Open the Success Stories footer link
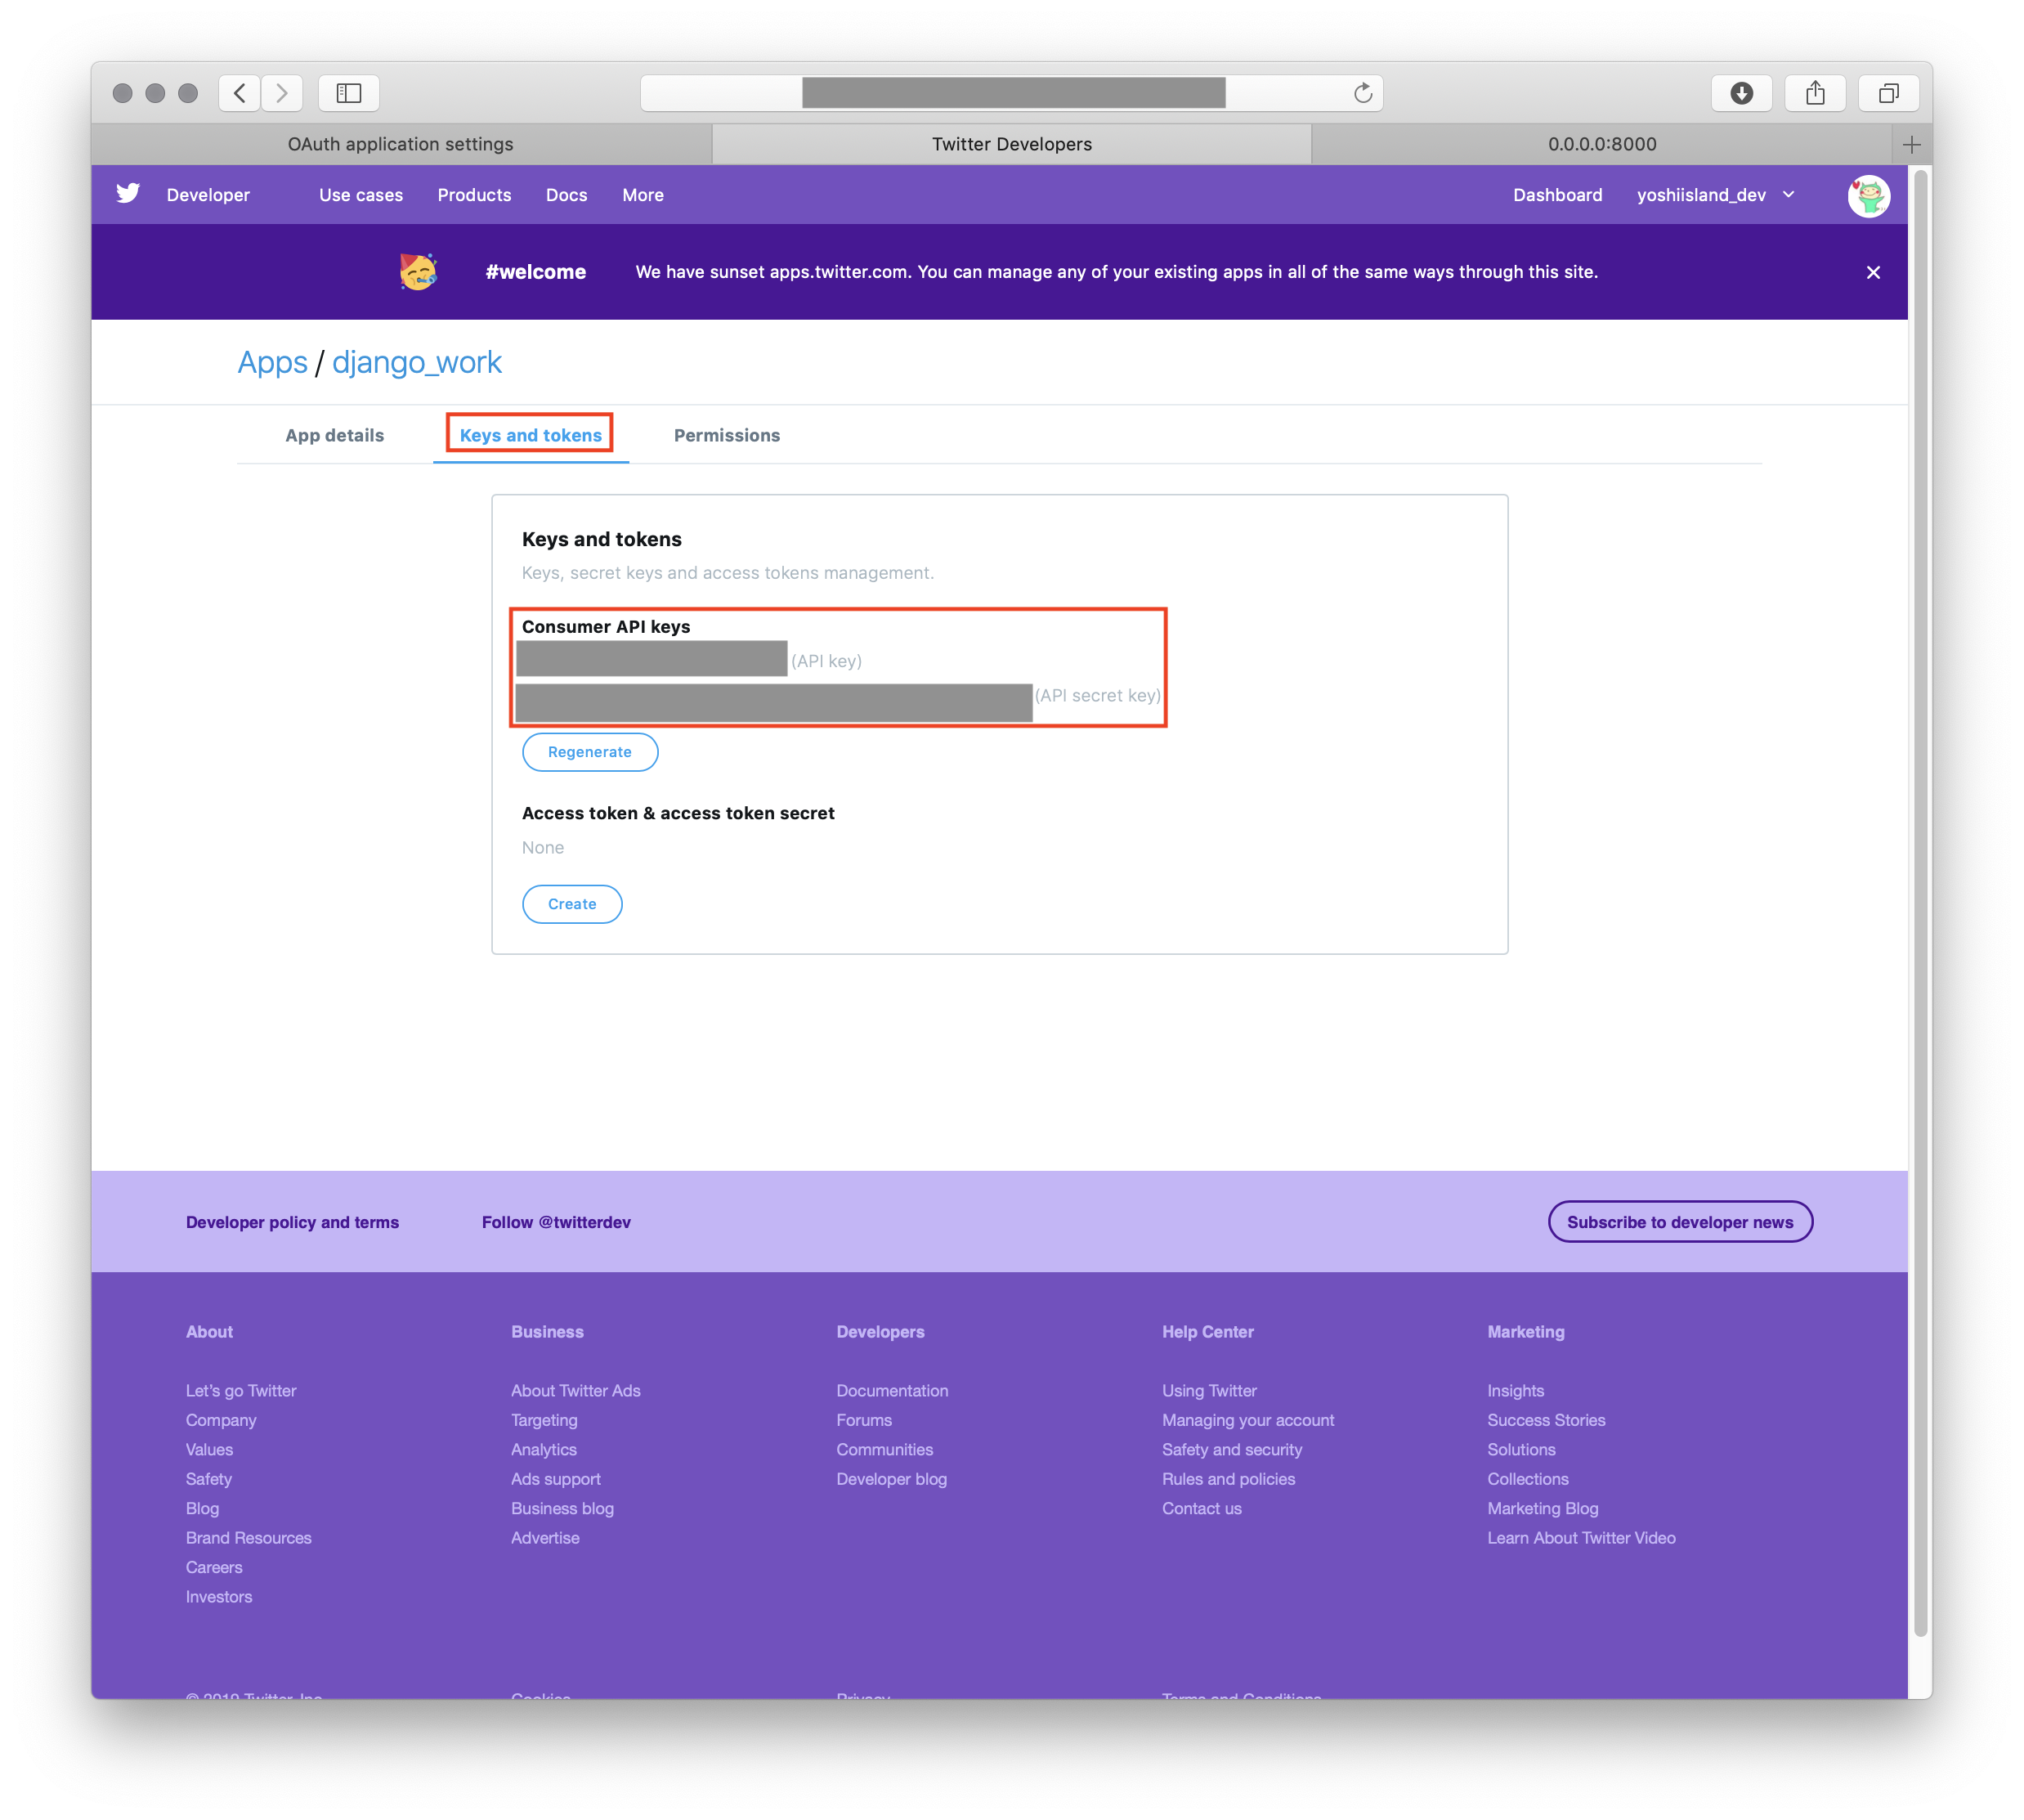Screen dimensions: 2024x1820 (1546, 1420)
